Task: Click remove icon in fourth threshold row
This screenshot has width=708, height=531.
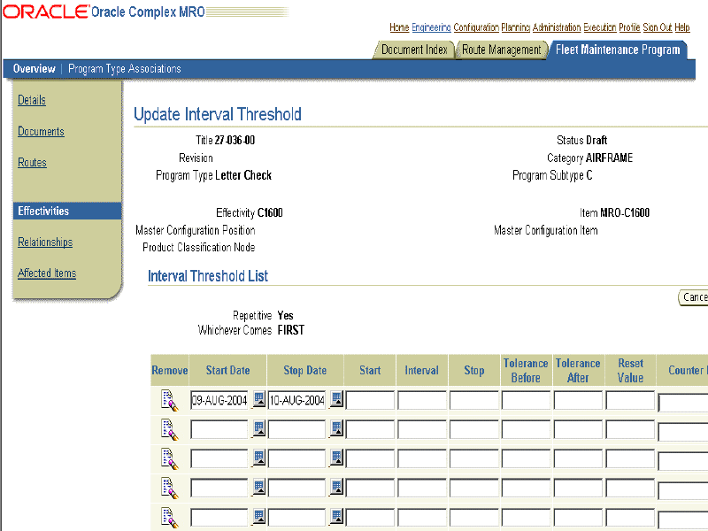Action: [x=169, y=489]
